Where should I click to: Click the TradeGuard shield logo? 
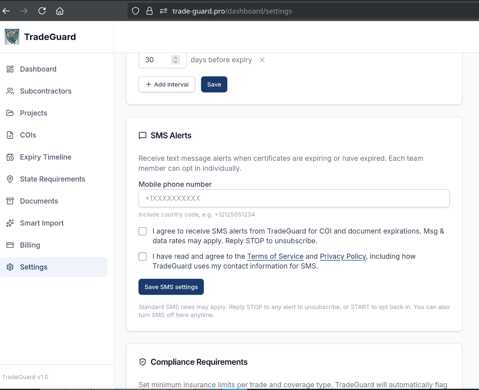coord(12,37)
